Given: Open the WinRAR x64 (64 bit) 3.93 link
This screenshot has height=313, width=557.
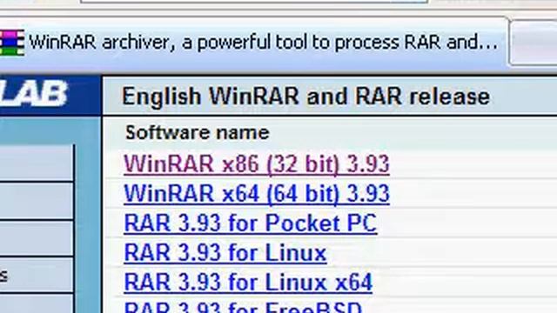Looking at the screenshot, I should pyautogui.click(x=257, y=194).
